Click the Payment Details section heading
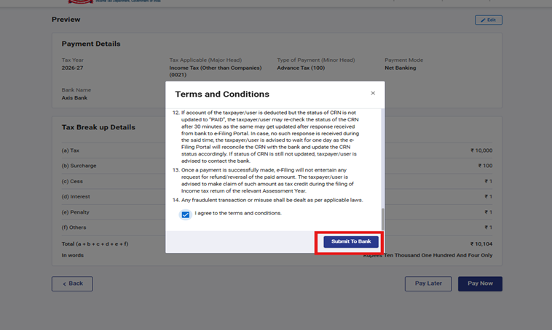 pyautogui.click(x=91, y=44)
